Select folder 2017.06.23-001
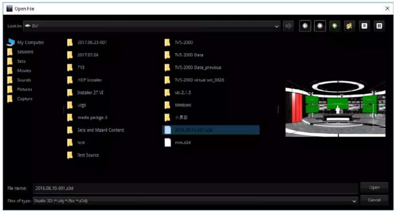Image resolution: width=394 pixels, height=211 pixels. [x=87, y=42]
